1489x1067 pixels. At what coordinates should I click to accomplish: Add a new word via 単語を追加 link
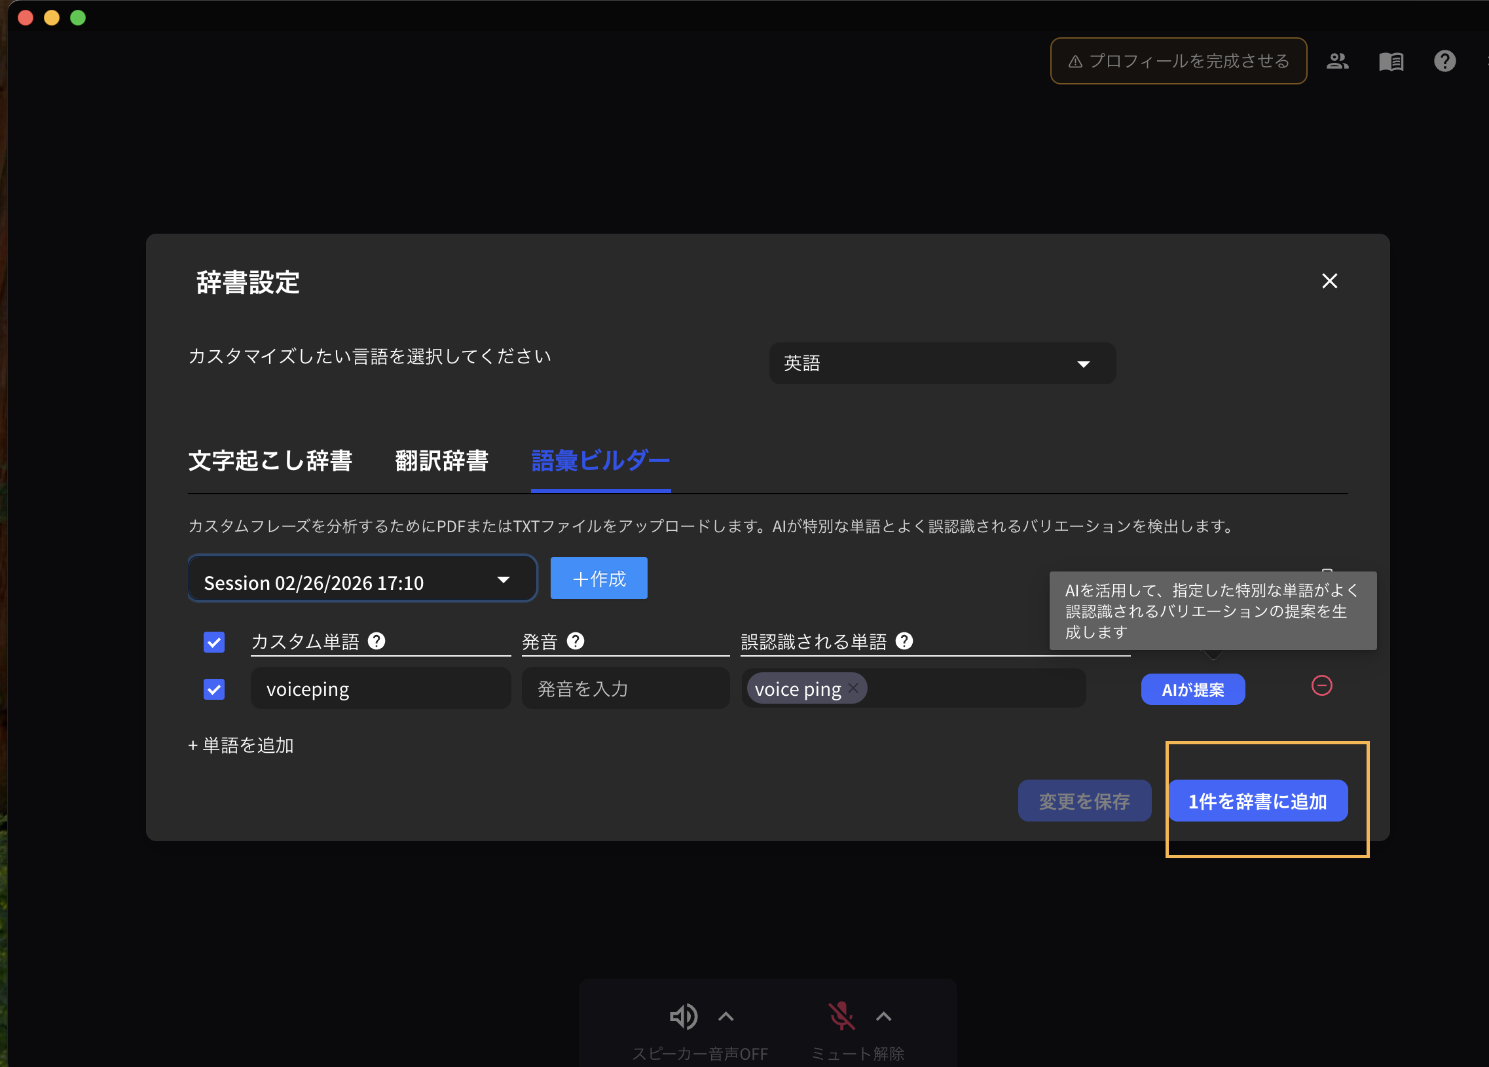point(240,745)
